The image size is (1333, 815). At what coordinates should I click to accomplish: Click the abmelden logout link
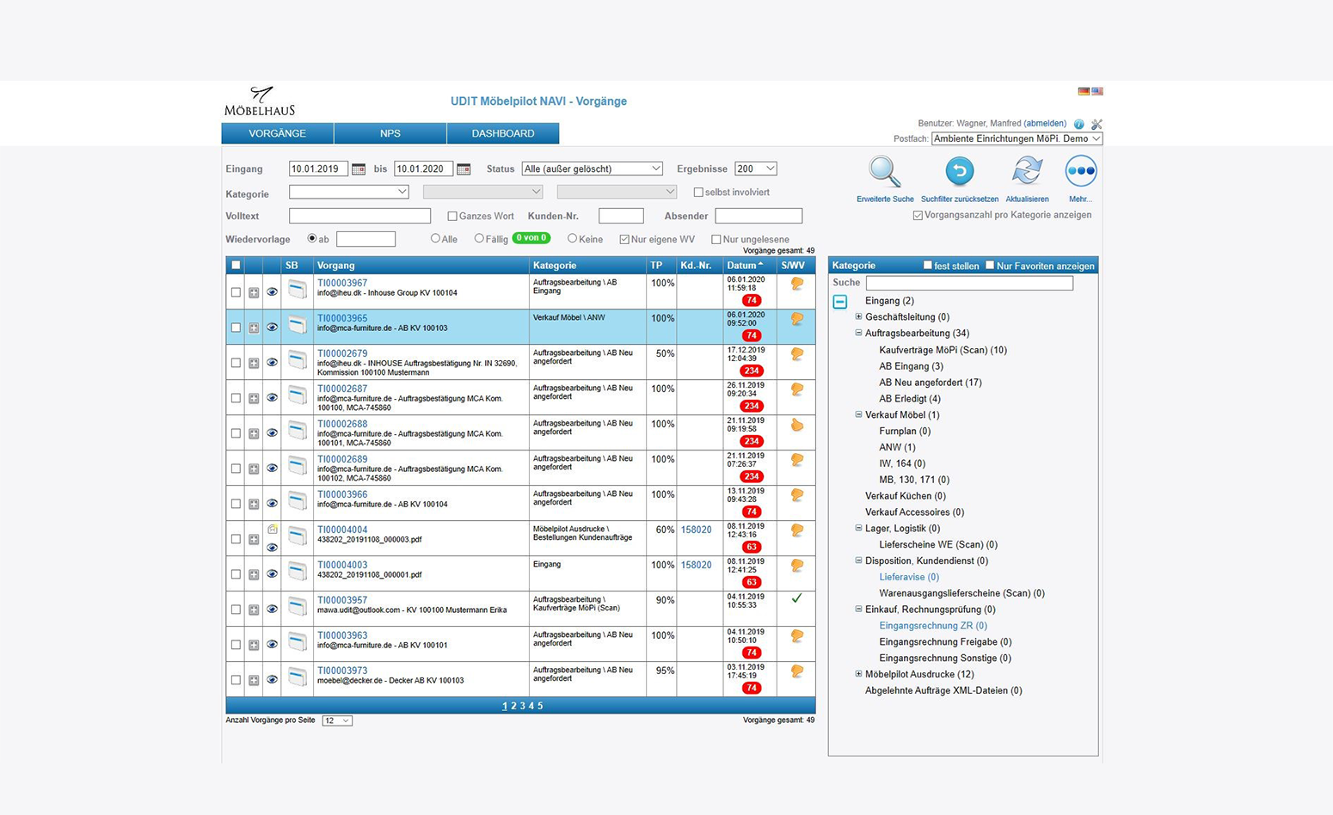[1045, 124]
